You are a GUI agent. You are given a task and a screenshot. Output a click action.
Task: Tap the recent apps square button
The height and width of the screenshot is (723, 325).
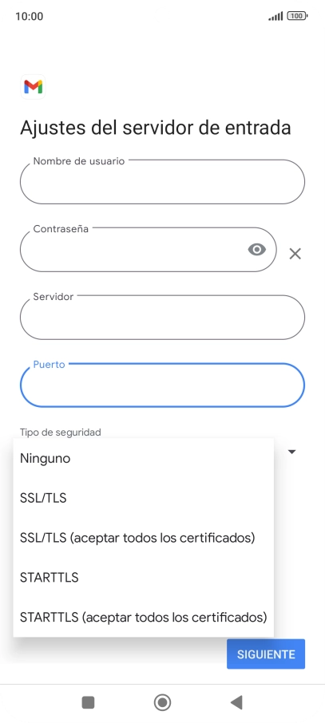click(88, 702)
